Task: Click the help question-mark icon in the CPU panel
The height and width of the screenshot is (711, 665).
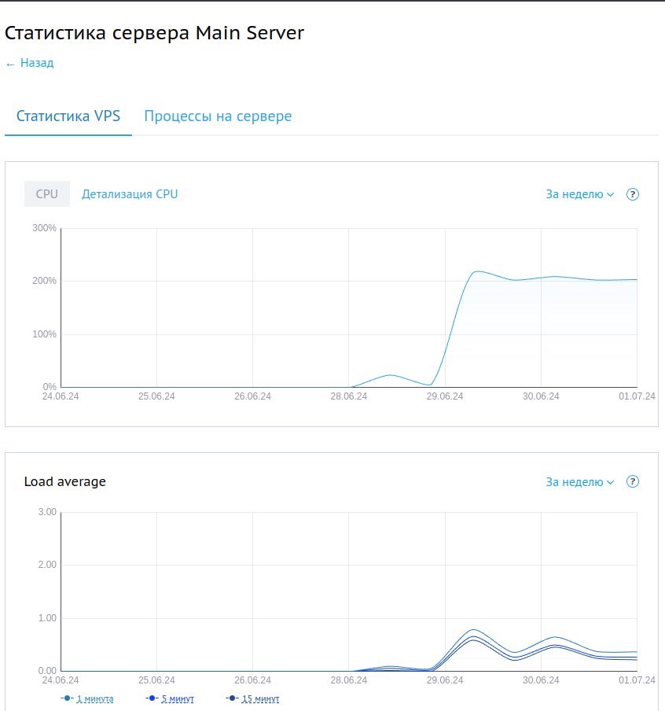Action: tap(633, 194)
